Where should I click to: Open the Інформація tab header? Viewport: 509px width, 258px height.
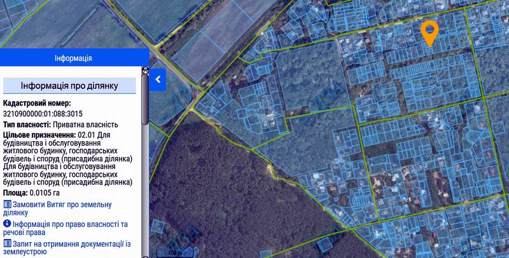coord(73,58)
